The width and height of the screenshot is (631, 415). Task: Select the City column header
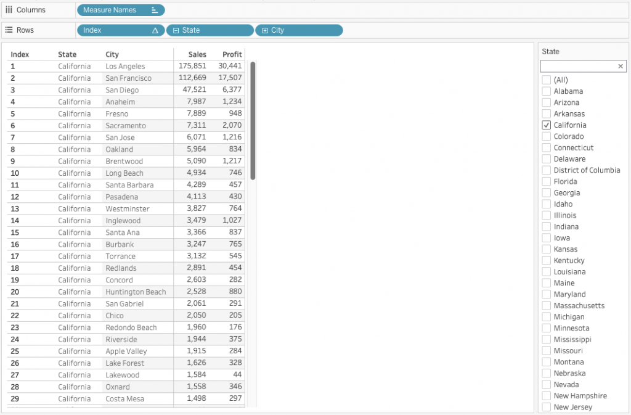pos(112,54)
